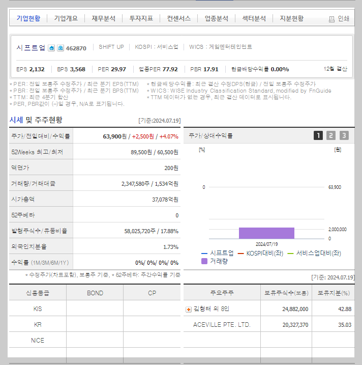Click the printer icon next to 인쇄

pos(331,19)
